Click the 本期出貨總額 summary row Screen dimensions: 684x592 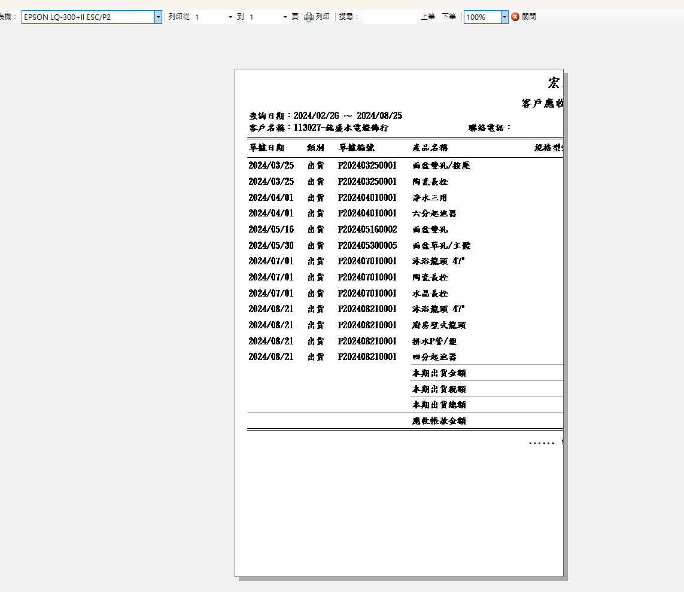point(487,405)
